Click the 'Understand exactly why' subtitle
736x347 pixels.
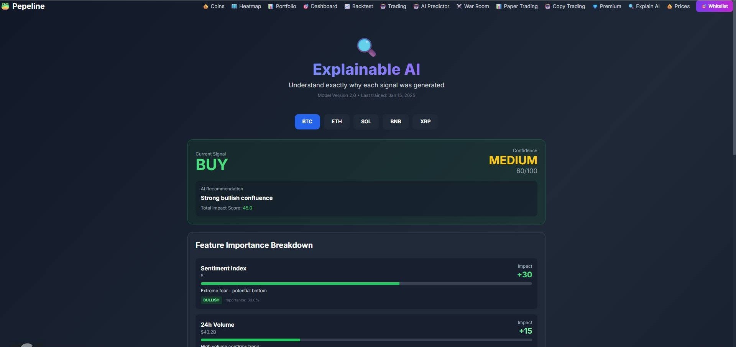(366, 85)
